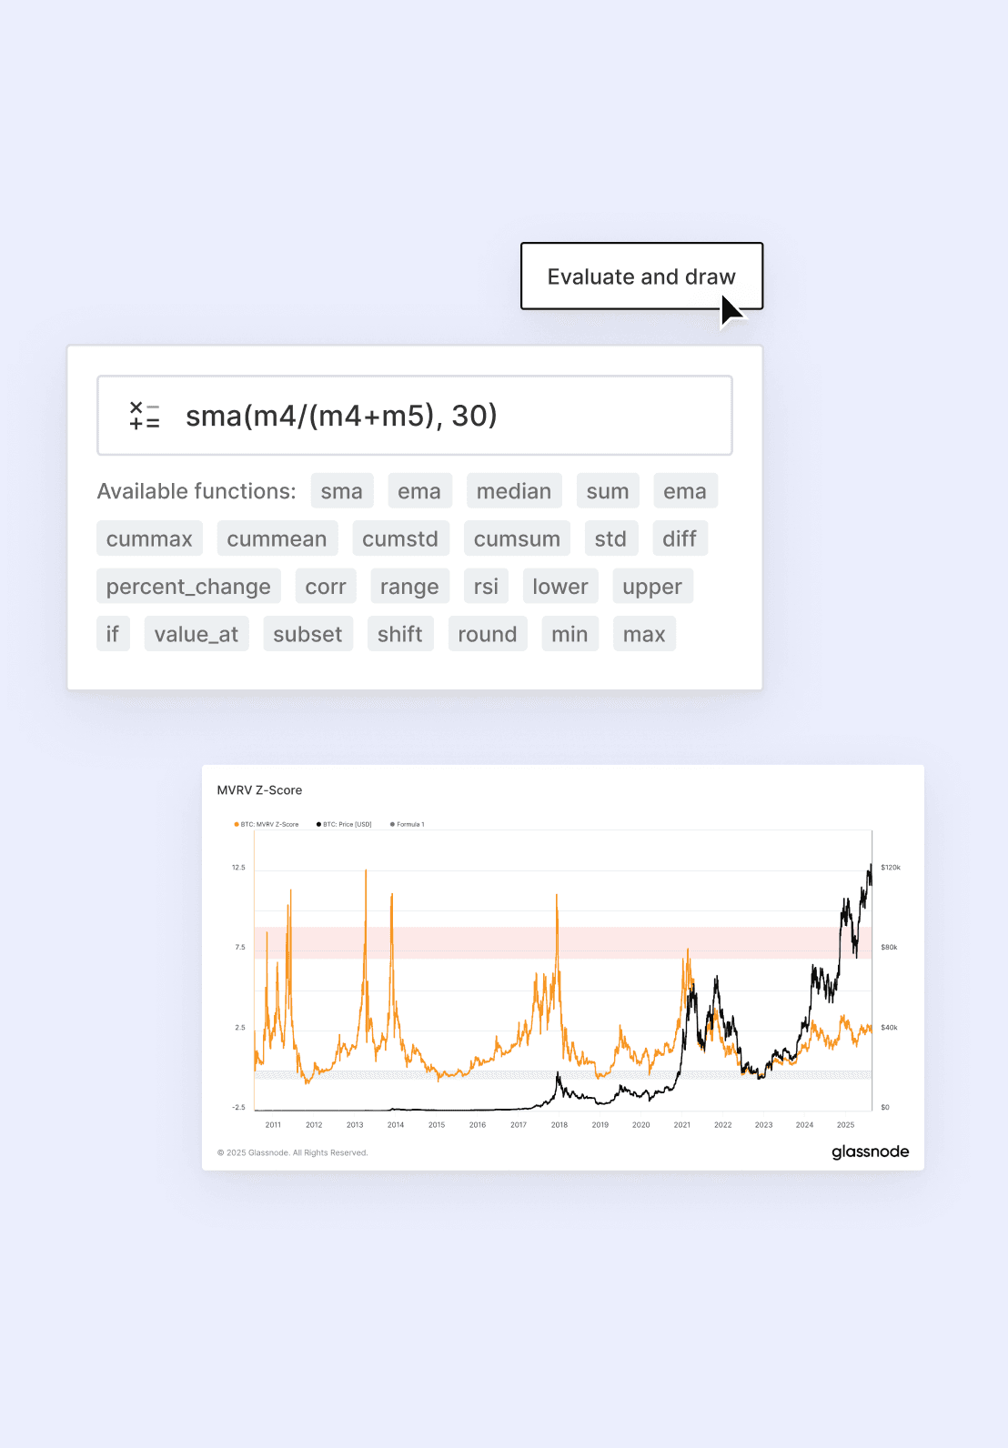Select the shift function chip
Viewport: 1008px width, 1448px height.
tap(400, 633)
